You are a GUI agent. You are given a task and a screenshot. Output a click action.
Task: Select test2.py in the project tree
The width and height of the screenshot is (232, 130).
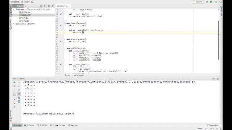point(24,21)
